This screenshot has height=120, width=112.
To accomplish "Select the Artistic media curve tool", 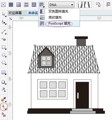I will (x=4, y=40).
